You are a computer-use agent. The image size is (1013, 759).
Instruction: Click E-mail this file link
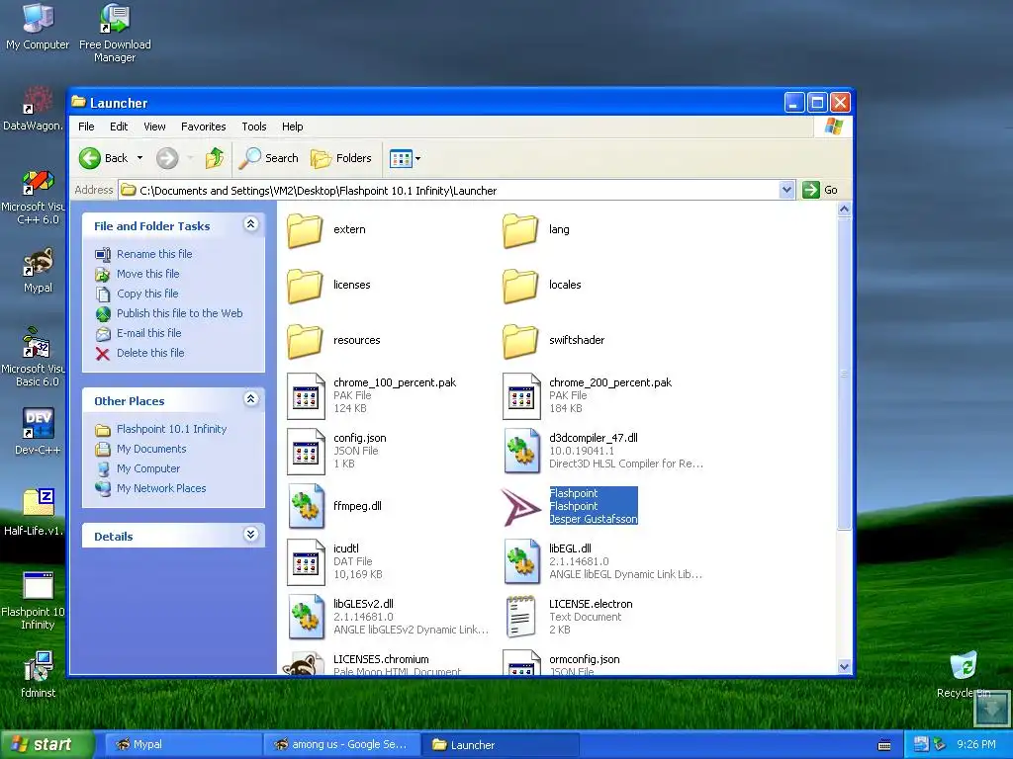(x=148, y=333)
